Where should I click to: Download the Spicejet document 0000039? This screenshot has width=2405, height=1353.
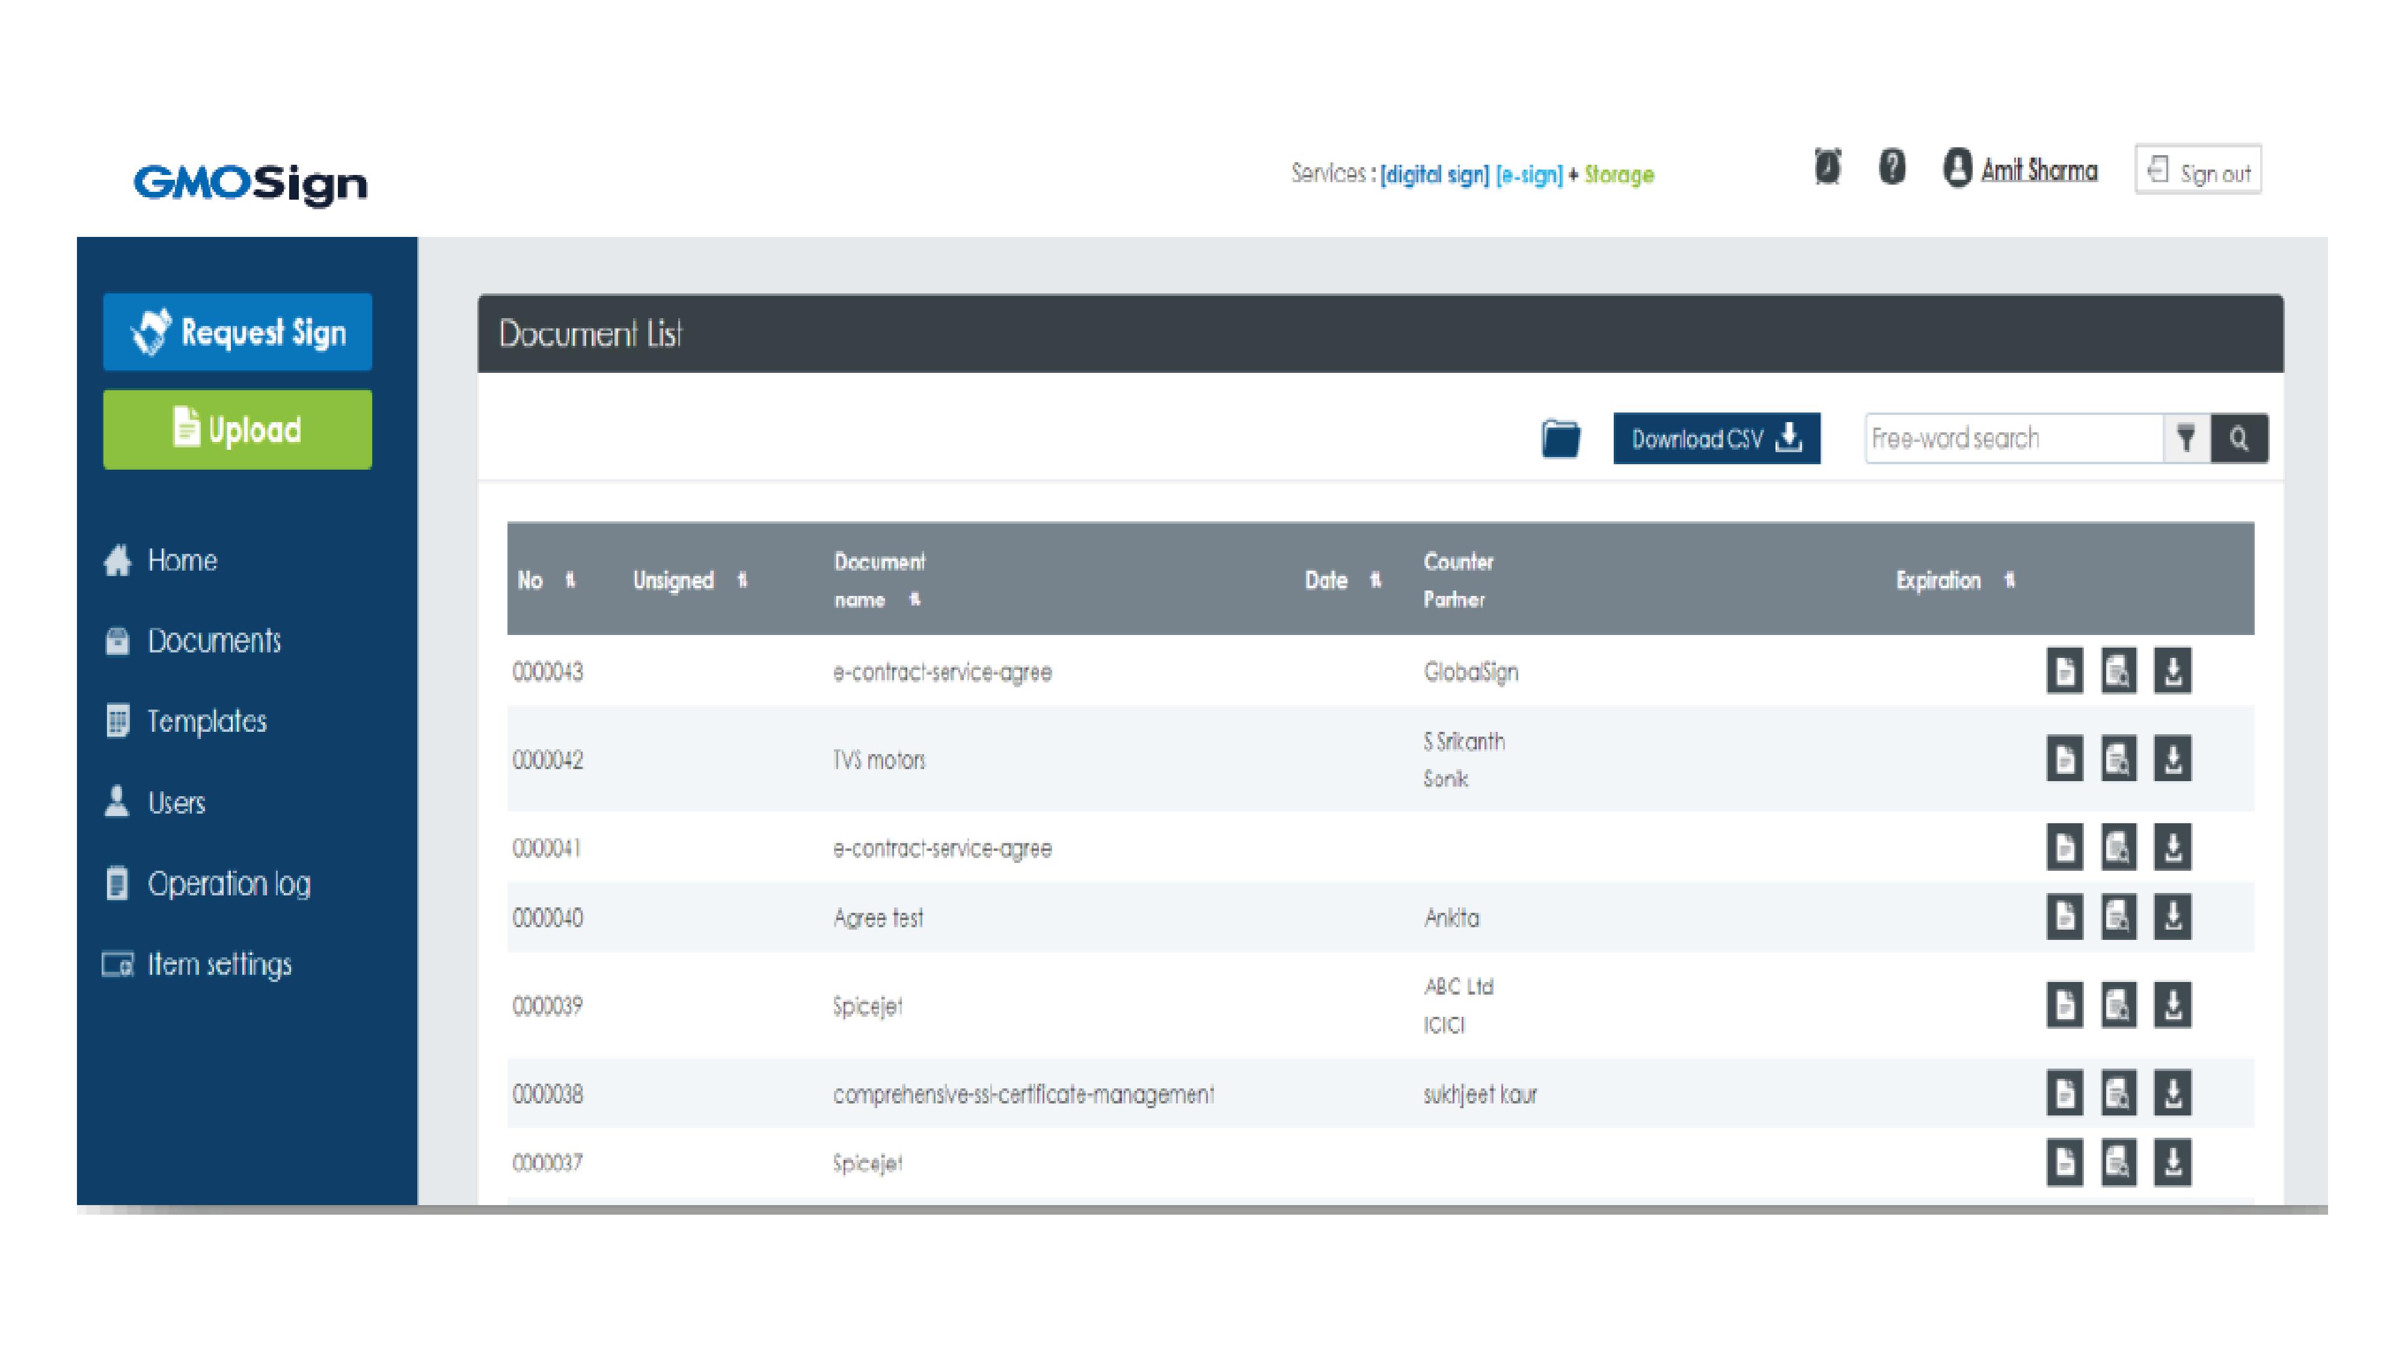2172,1005
